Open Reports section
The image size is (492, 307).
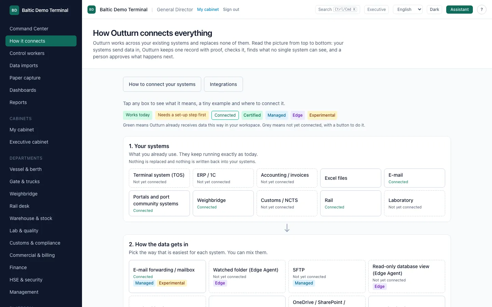click(41, 102)
